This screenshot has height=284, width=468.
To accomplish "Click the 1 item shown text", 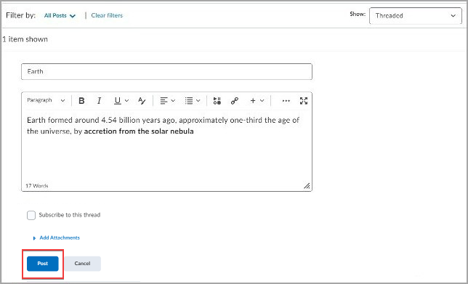I will tap(25, 39).
